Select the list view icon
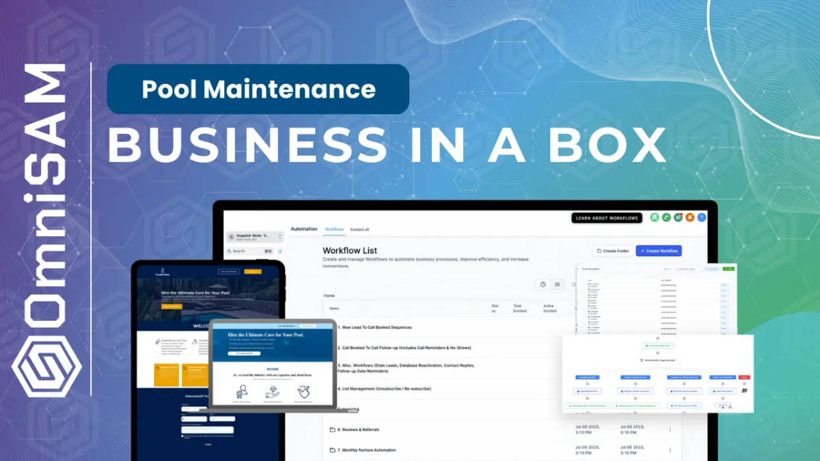 pyautogui.click(x=558, y=284)
